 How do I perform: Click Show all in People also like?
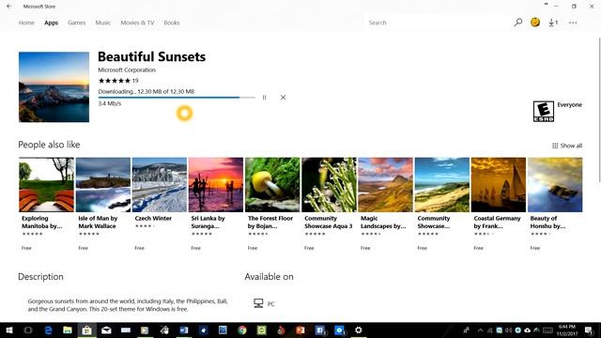(567, 146)
